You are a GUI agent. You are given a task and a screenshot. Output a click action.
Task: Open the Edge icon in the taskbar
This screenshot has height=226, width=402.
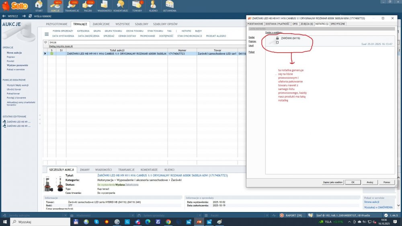[x=148, y=222]
